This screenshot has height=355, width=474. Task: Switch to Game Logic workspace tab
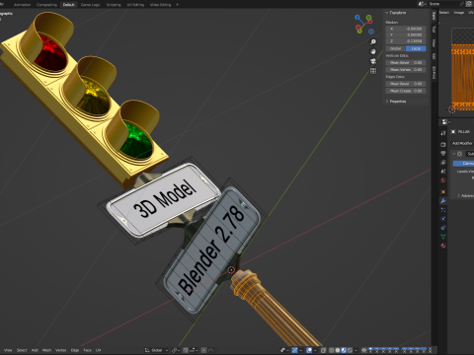pyautogui.click(x=90, y=5)
